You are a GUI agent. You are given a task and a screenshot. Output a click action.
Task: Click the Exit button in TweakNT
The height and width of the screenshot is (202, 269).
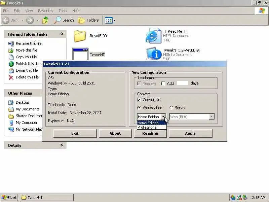coord(75,133)
